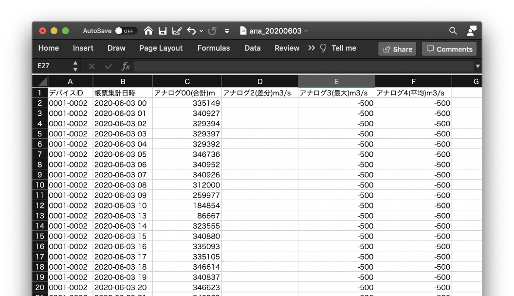Click the Save floppy disk icon

click(163, 31)
